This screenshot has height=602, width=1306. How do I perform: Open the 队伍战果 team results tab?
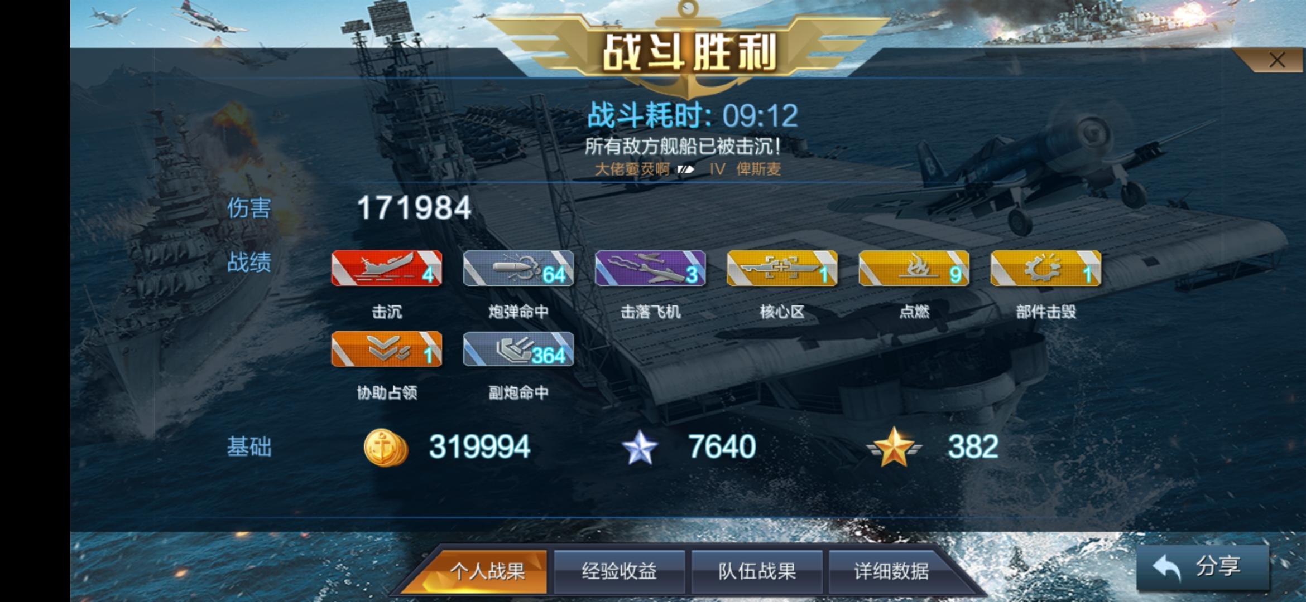click(x=757, y=571)
